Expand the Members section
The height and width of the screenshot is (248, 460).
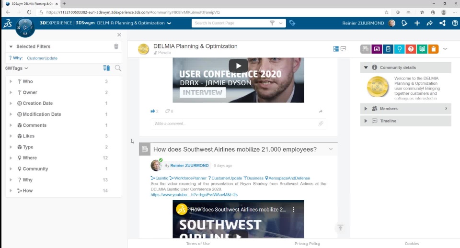click(366, 109)
